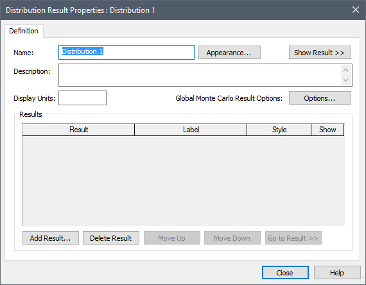The height and width of the screenshot is (285, 366).
Task: Close the dialog with Close button
Action: point(285,272)
